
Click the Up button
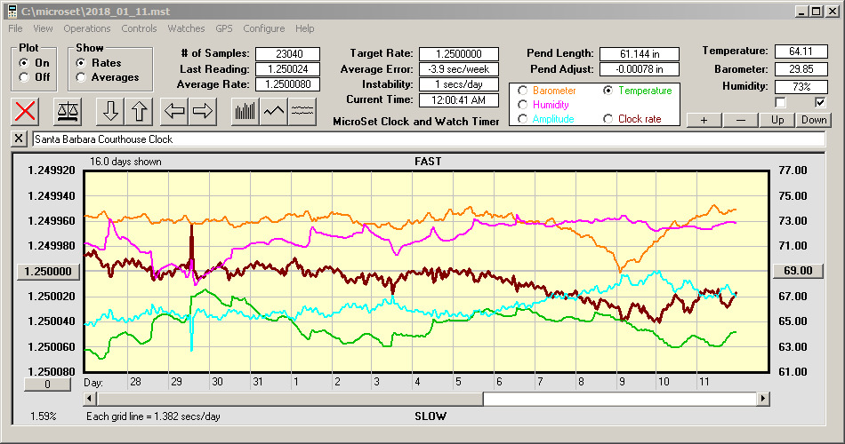tap(777, 120)
